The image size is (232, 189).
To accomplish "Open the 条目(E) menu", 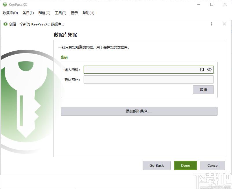I will [28, 13].
